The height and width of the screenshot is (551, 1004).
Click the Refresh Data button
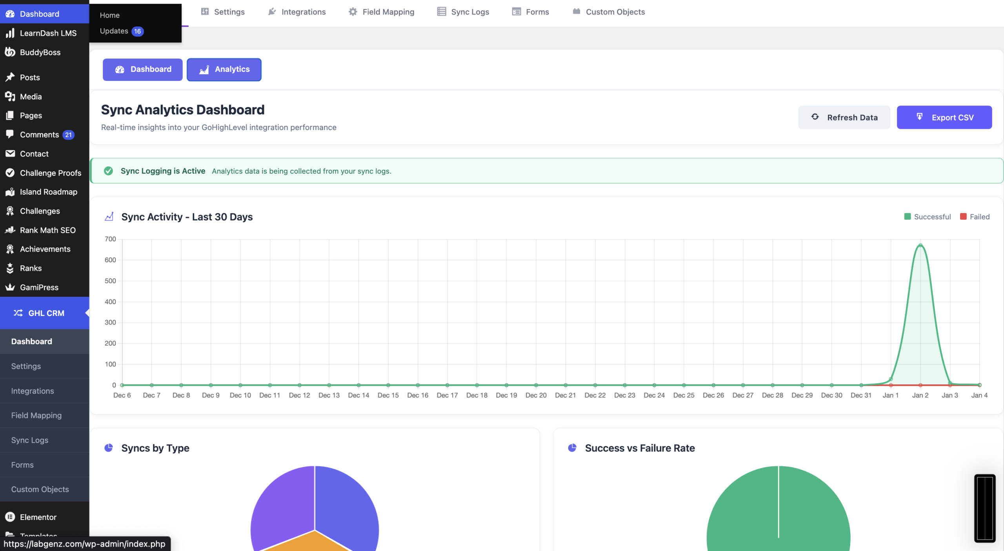(x=844, y=117)
